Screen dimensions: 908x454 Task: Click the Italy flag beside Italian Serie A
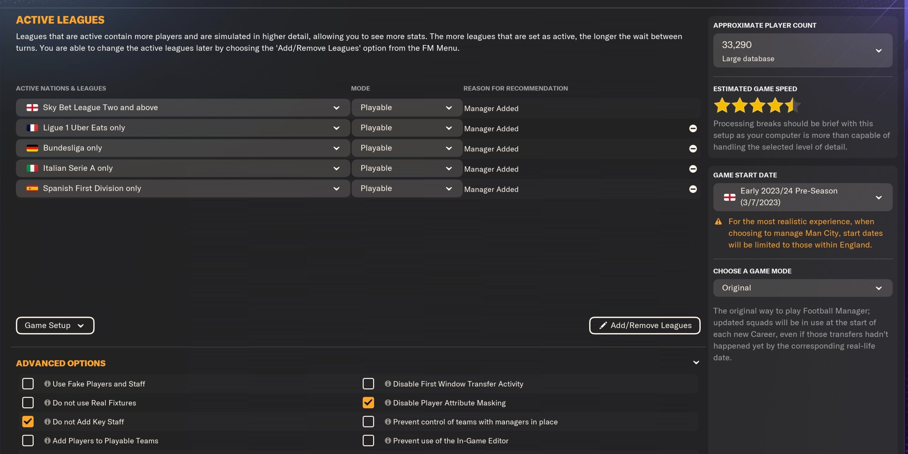click(x=32, y=168)
